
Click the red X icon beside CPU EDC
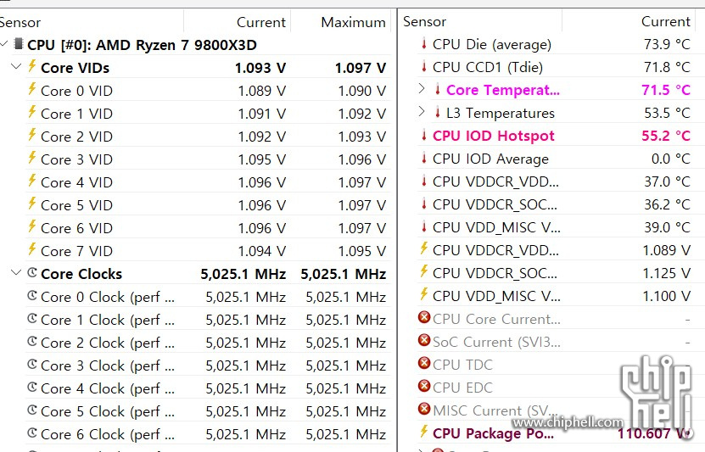424,388
